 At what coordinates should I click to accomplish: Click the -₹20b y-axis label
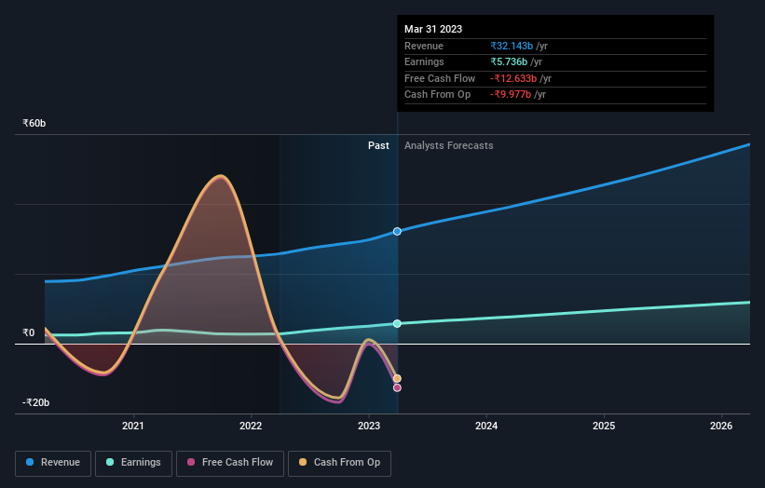click(x=35, y=402)
